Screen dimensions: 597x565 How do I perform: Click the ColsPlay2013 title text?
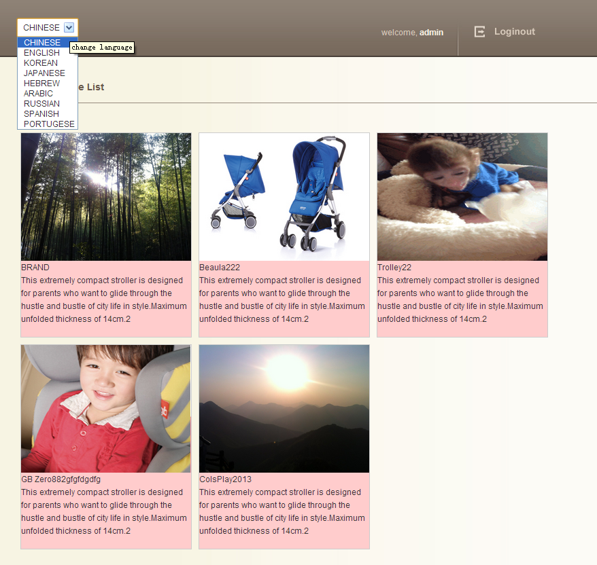click(225, 479)
